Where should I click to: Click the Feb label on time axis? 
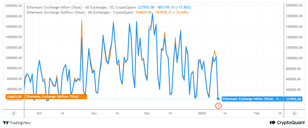pos(257,113)
